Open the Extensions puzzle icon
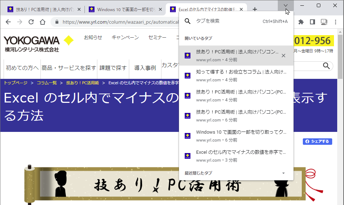 click(301, 22)
